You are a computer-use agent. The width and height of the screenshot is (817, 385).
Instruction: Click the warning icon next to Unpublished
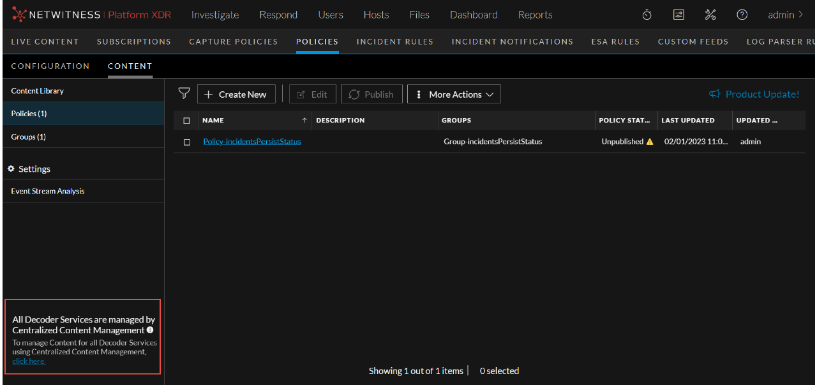(x=650, y=141)
